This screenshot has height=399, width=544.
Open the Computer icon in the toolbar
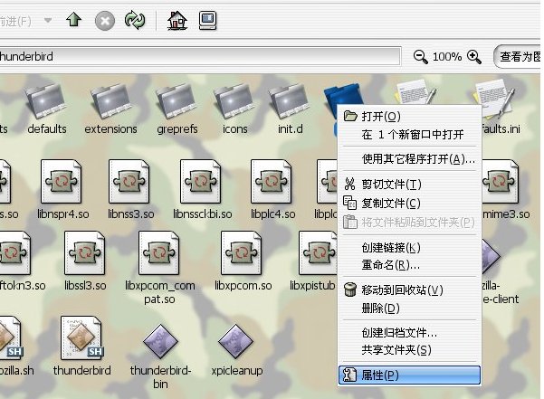tap(208, 20)
